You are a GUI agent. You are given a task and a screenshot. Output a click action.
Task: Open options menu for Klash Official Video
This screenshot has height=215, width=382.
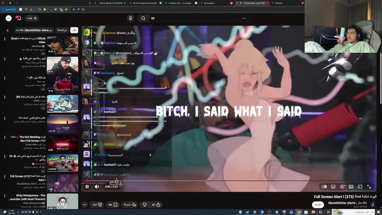pos(5,39)
